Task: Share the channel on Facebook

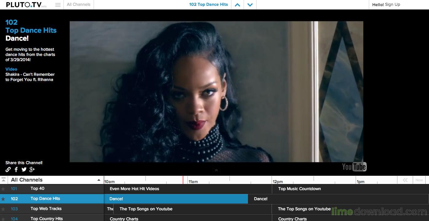Action: point(16,169)
